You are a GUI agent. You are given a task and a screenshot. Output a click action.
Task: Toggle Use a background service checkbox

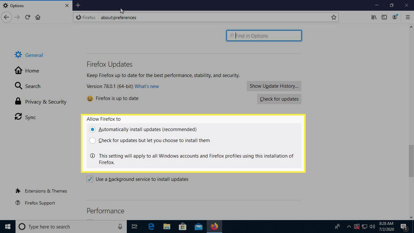pyautogui.click(x=90, y=179)
